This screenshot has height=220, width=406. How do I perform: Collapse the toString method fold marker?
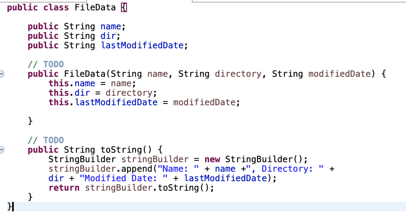pyautogui.click(x=2, y=150)
